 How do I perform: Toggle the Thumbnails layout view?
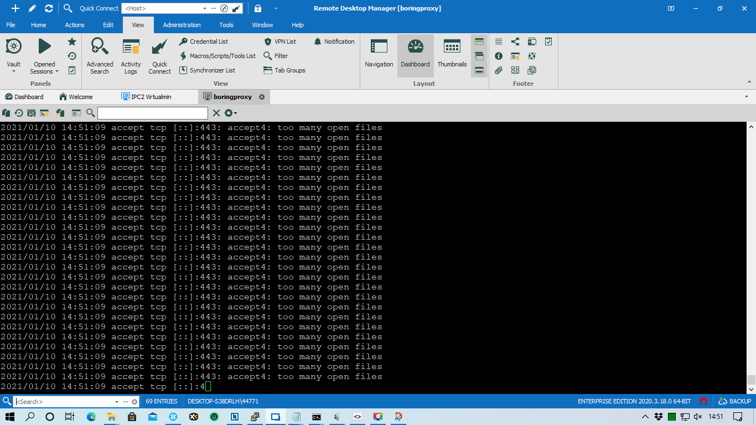pos(452,54)
